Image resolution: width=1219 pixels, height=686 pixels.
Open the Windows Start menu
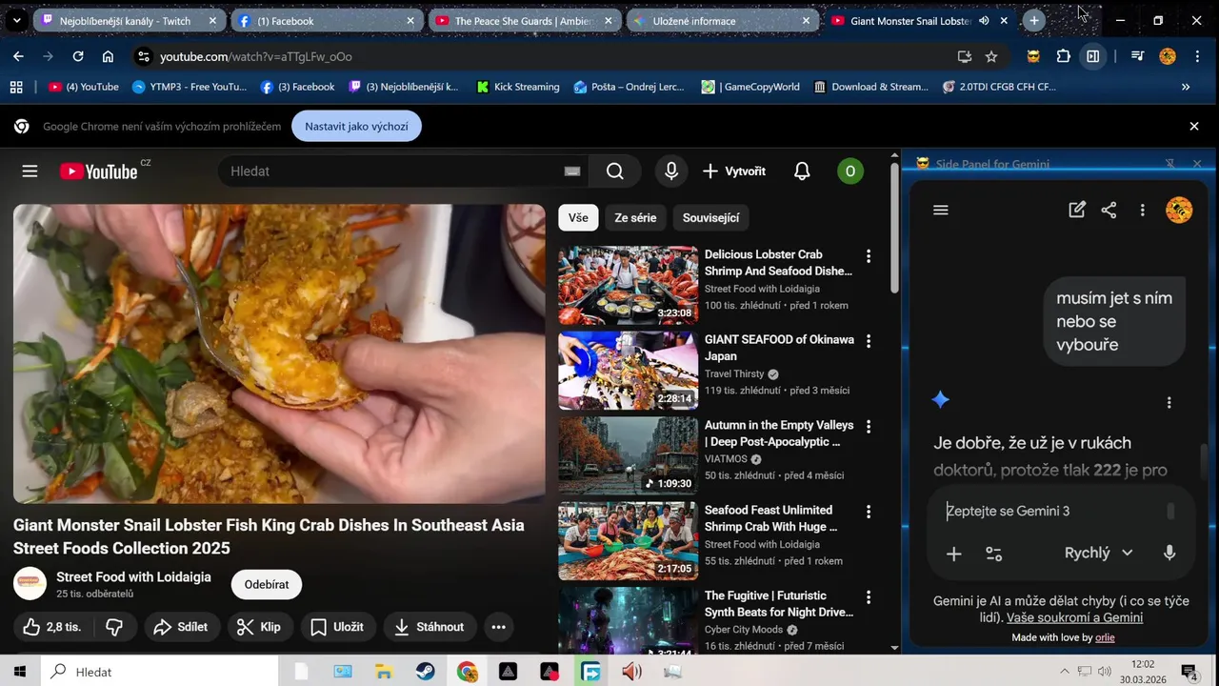click(19, 672)
